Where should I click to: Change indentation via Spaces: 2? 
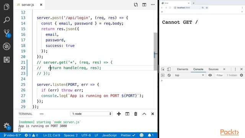(x=71, y=135)
